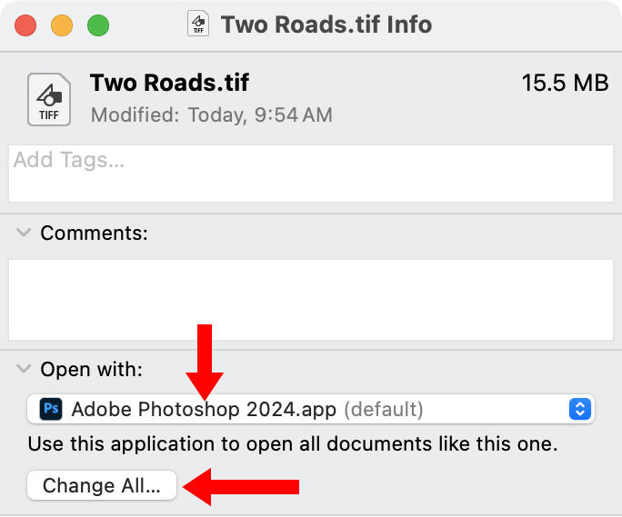Image resolution: width=622 pixels, height=517 pixels.
Task: Click the Modified date line
Action: [211, 115]
